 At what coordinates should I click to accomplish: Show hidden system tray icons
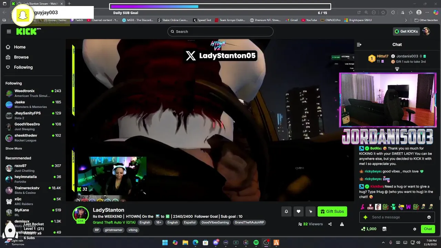point(383,242)
